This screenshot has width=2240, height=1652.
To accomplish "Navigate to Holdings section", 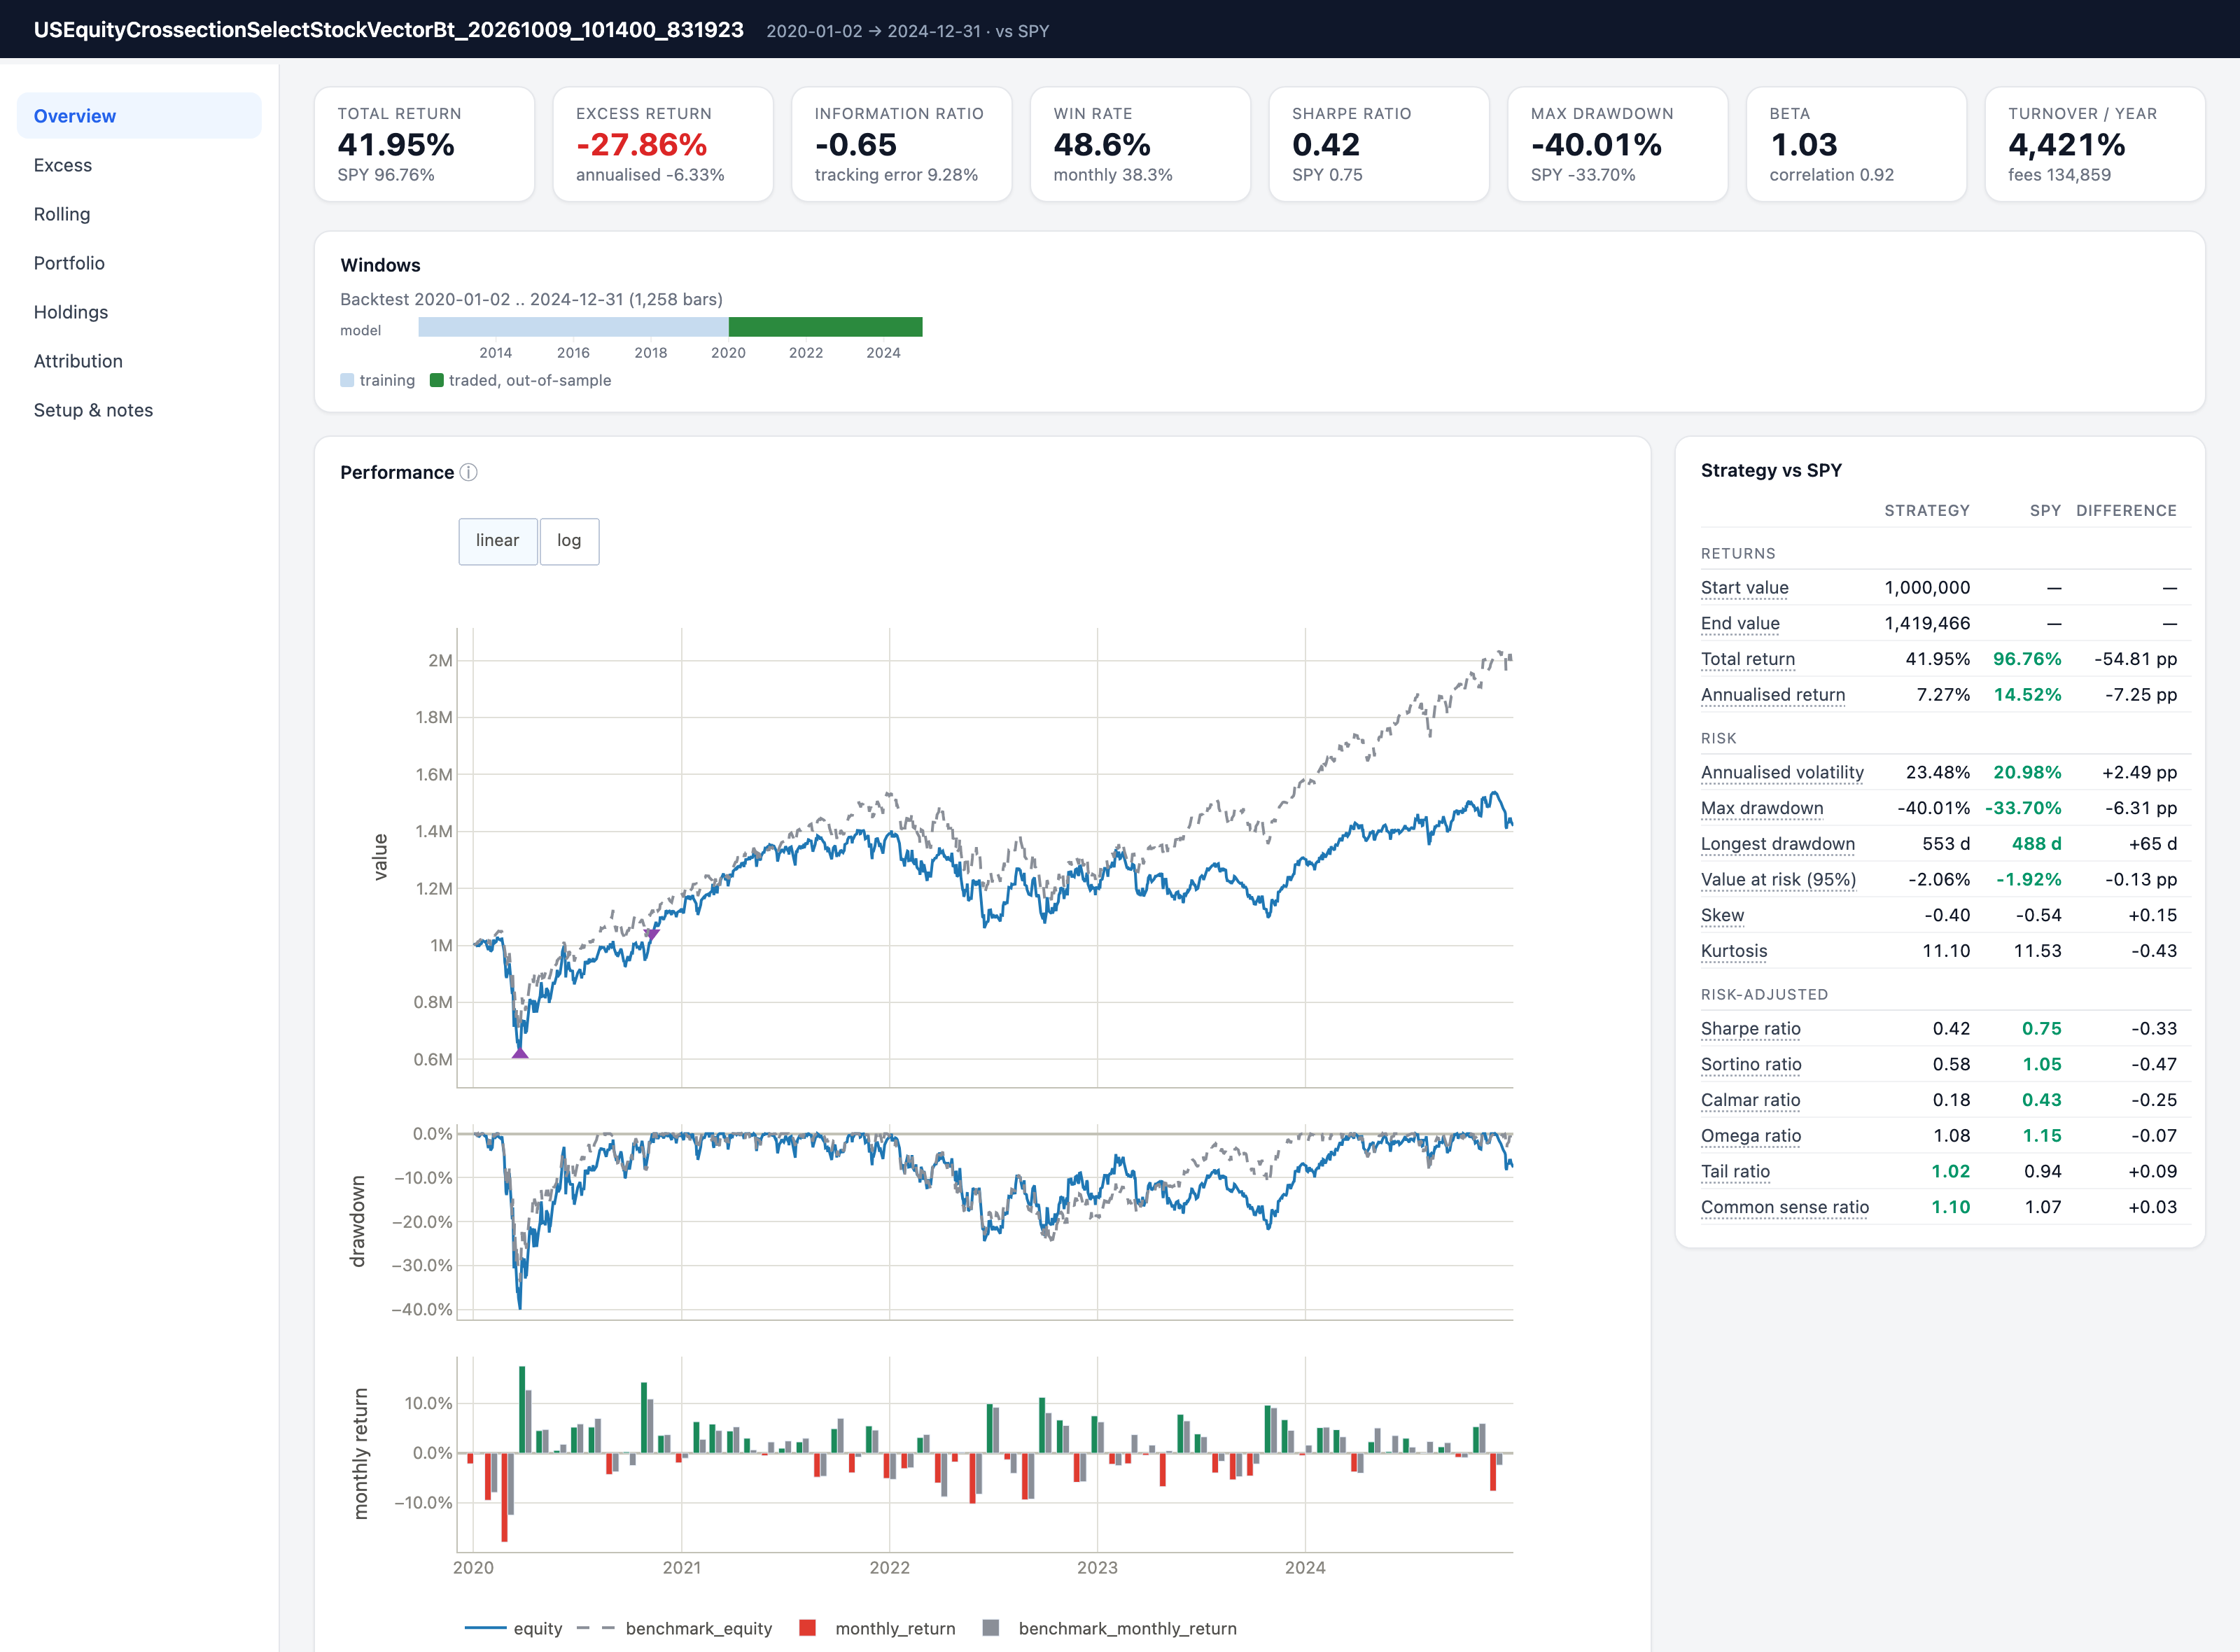I will [139, 312].
